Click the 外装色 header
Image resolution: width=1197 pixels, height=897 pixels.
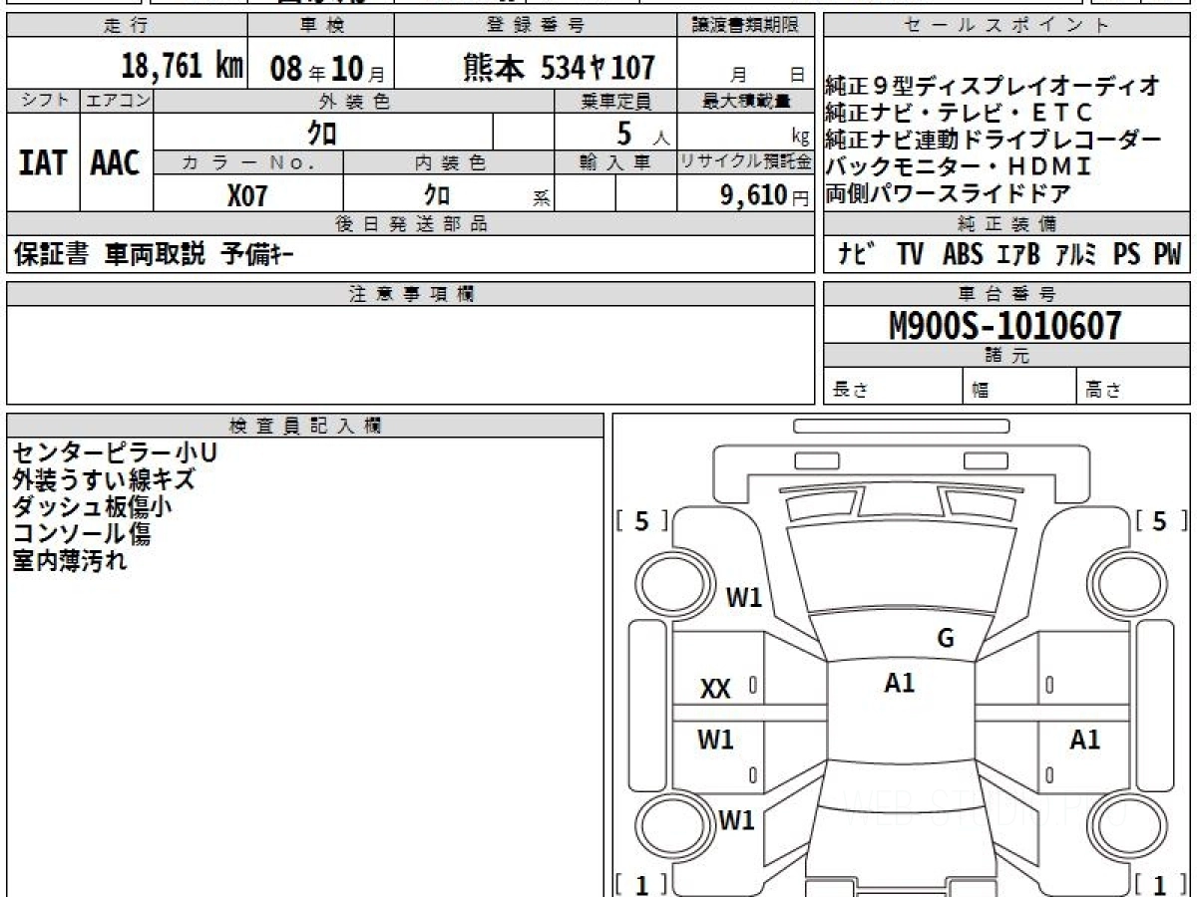click(x=354, y=101)
